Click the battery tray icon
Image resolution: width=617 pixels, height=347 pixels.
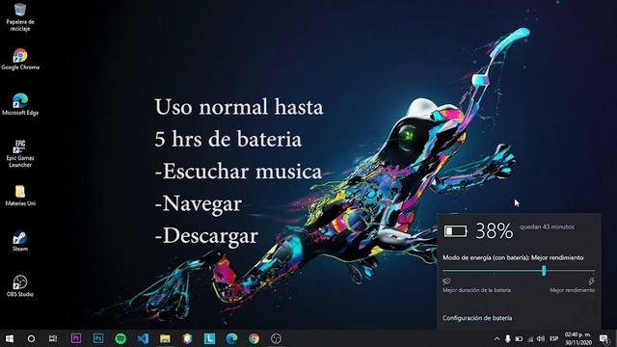pyautogui.click(x=519, y=338)
